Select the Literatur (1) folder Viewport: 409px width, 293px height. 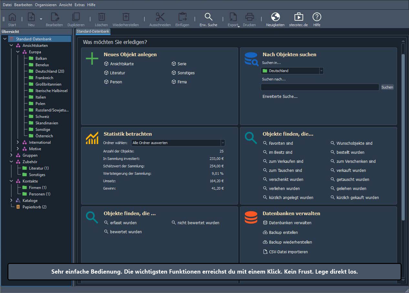tap(35, 168)
